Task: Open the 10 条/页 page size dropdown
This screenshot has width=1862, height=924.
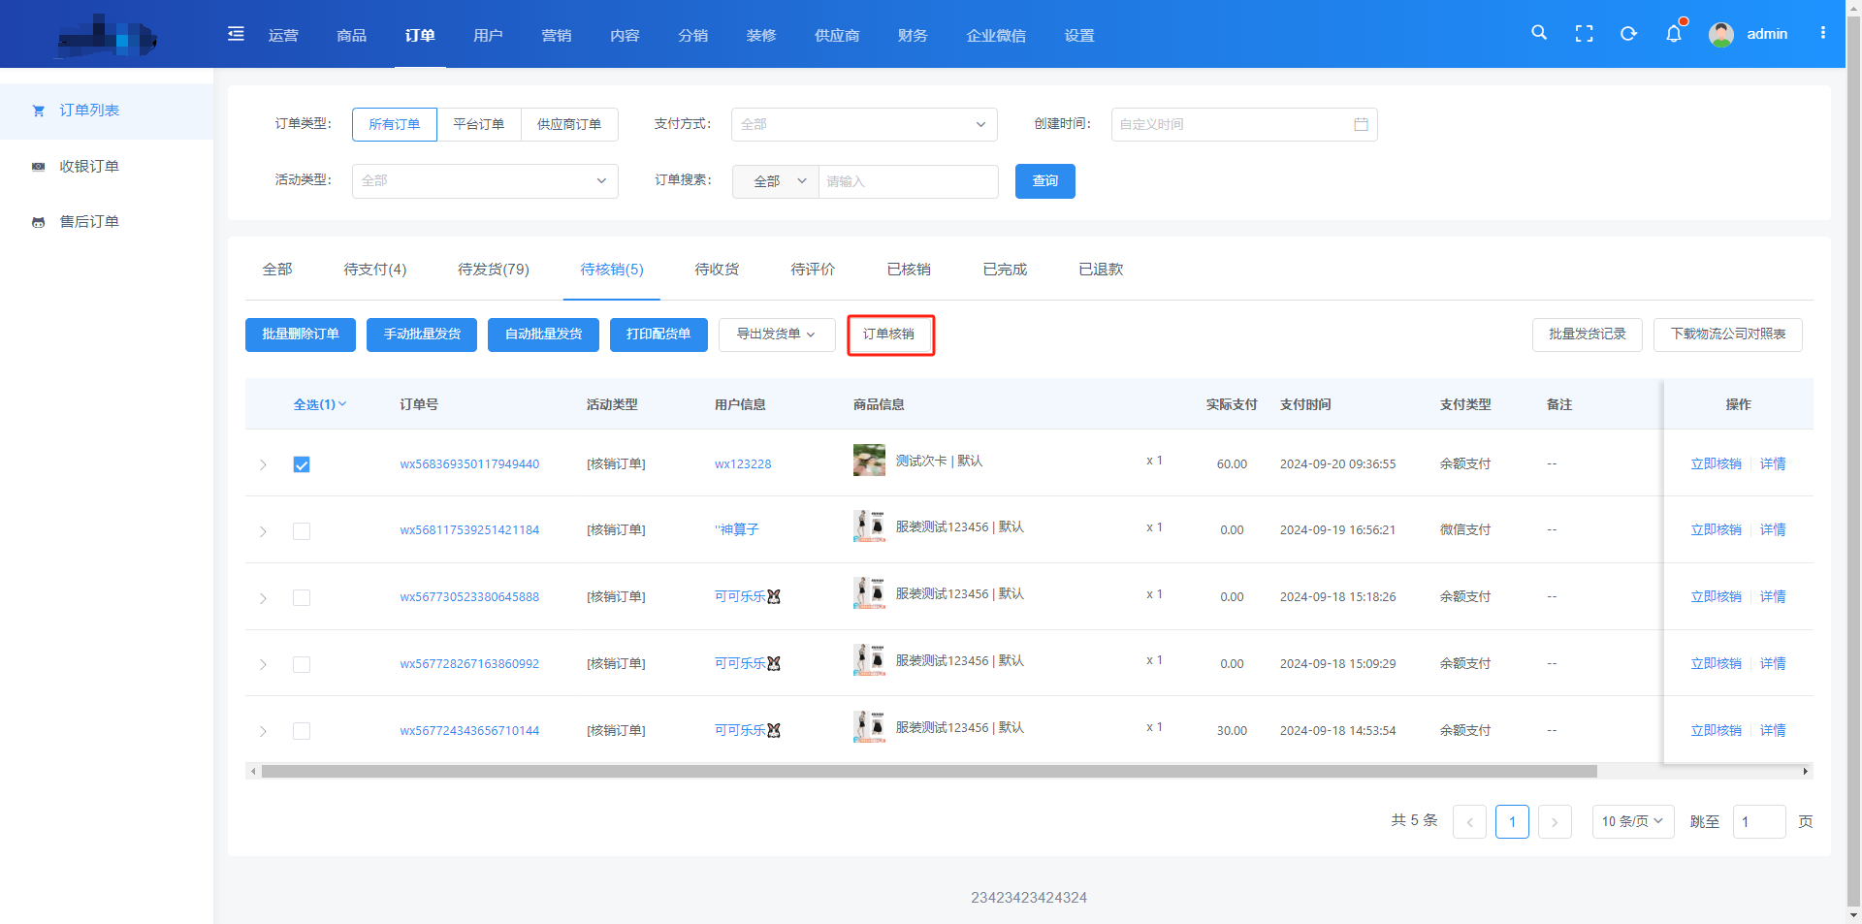Action: 1633,821
